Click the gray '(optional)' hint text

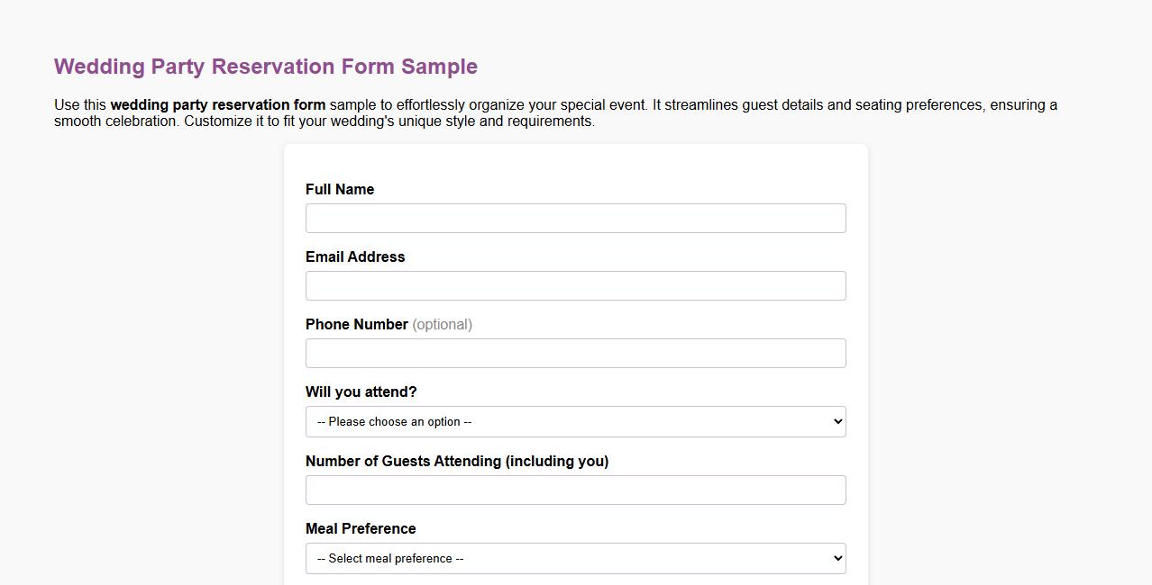click(442, 325)
